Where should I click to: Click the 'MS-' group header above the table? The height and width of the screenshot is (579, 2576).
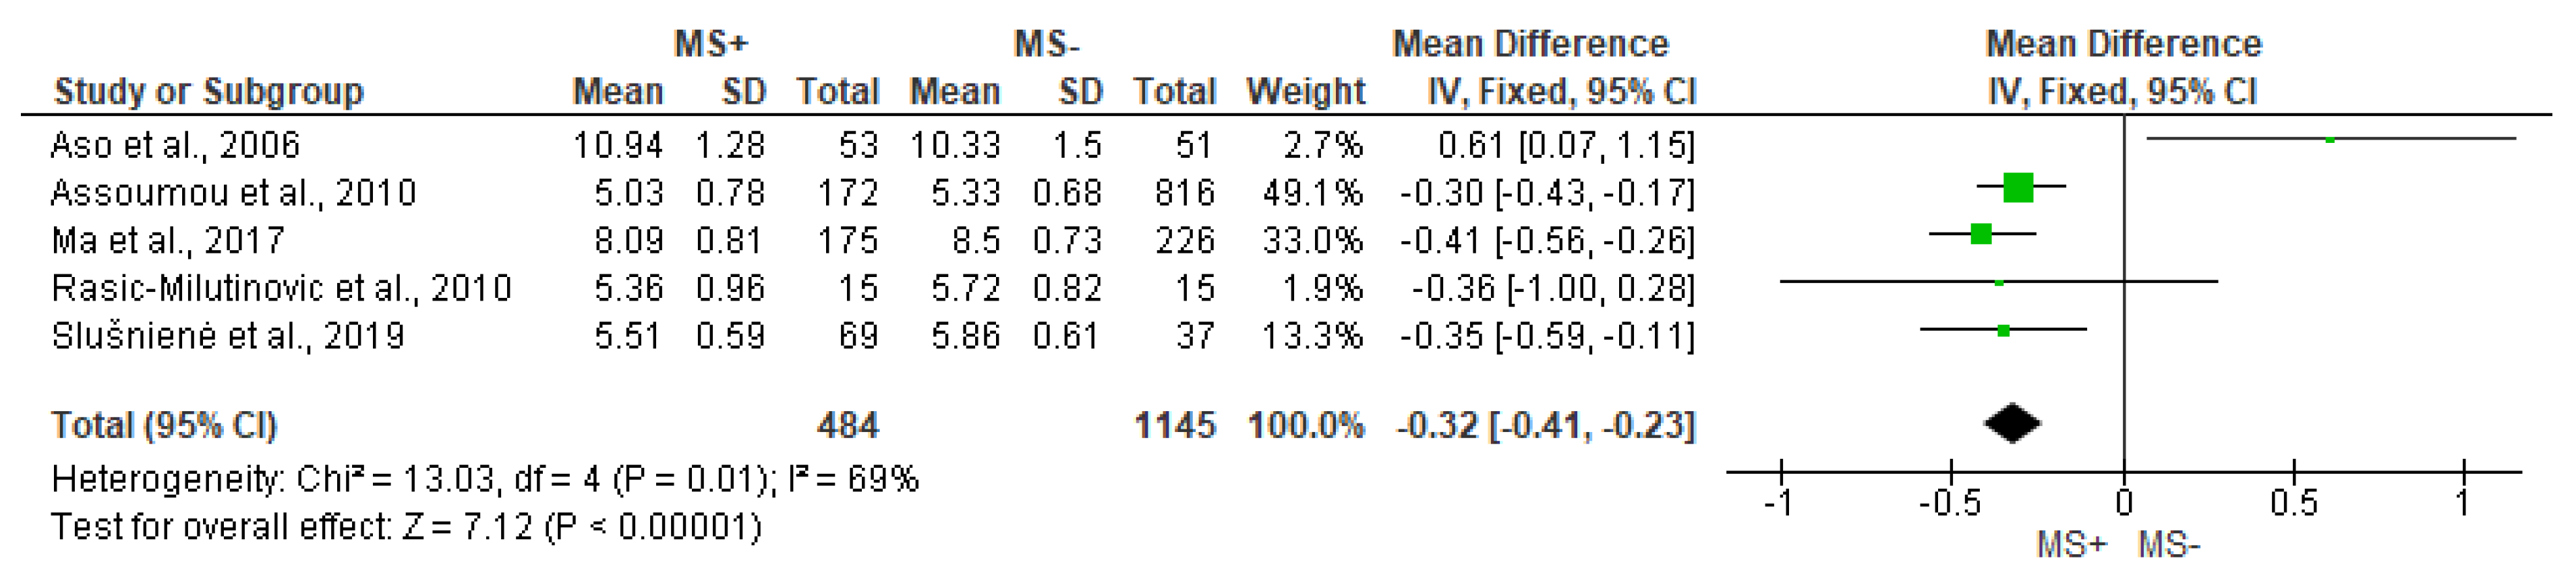[1046, 44]
